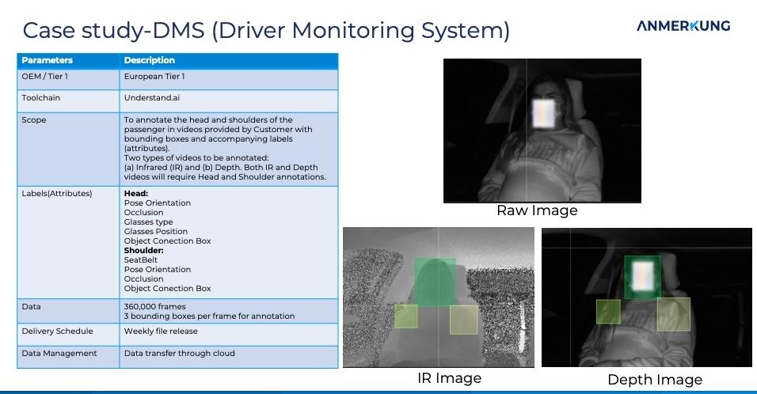This screenshot has height=394, width=757.
Task: Click 'Glasses Position' in the labels list
Action: (155, 232)
